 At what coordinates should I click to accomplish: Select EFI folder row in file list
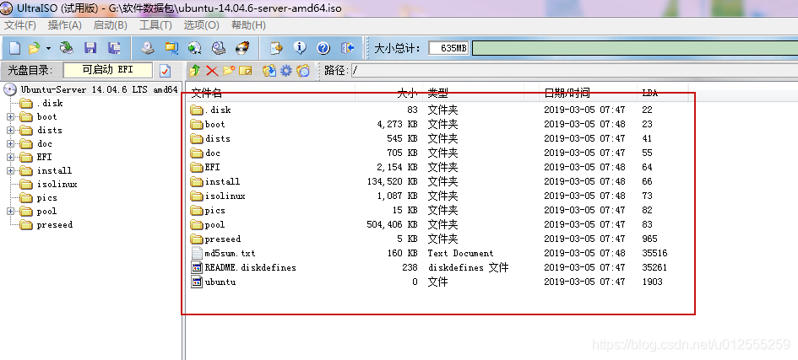pyautogui.click(x=212, y=167)
